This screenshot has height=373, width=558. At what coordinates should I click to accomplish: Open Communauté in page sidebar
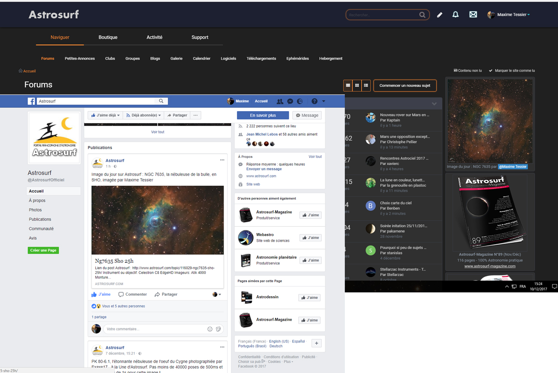click(41, 229)
